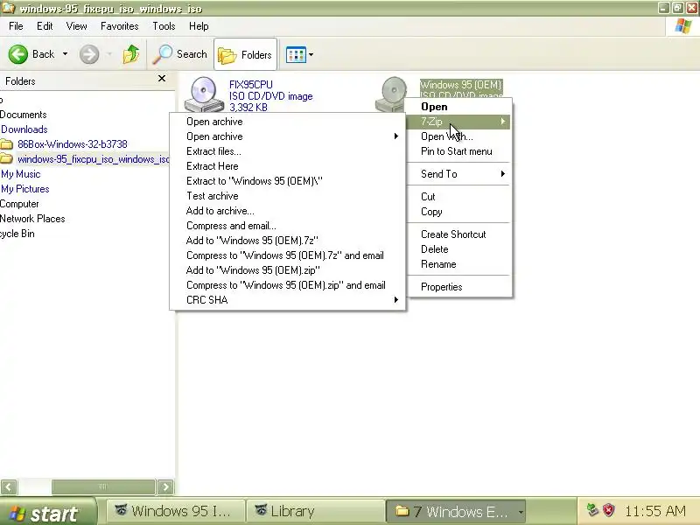
Task: Choose Rename from the context menu
Action: click(458, 264)
